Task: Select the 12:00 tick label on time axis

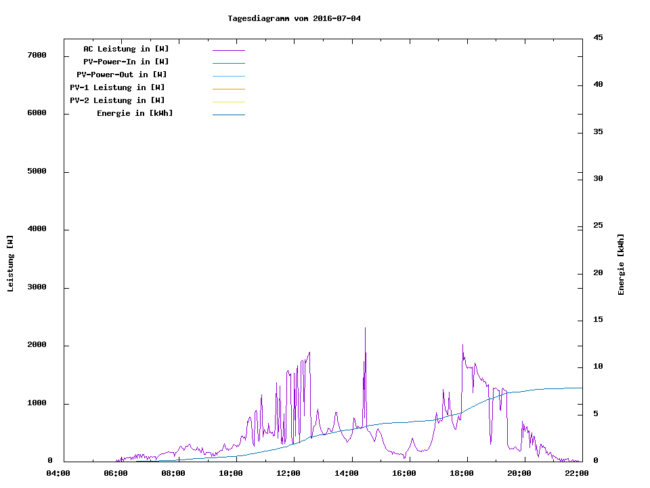Action: click(289, 473)
